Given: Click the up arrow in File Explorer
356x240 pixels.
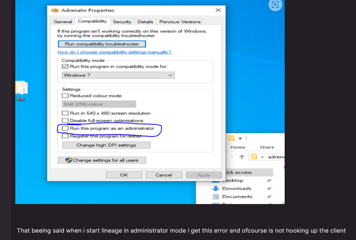Looking at the screenshot, I should click(x=242, y=157).
